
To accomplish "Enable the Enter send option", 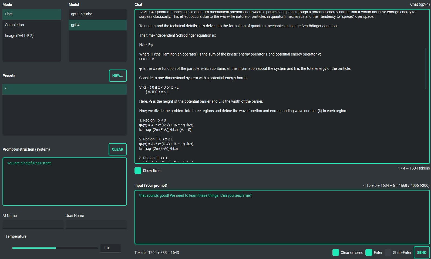I will coord(369,253).
